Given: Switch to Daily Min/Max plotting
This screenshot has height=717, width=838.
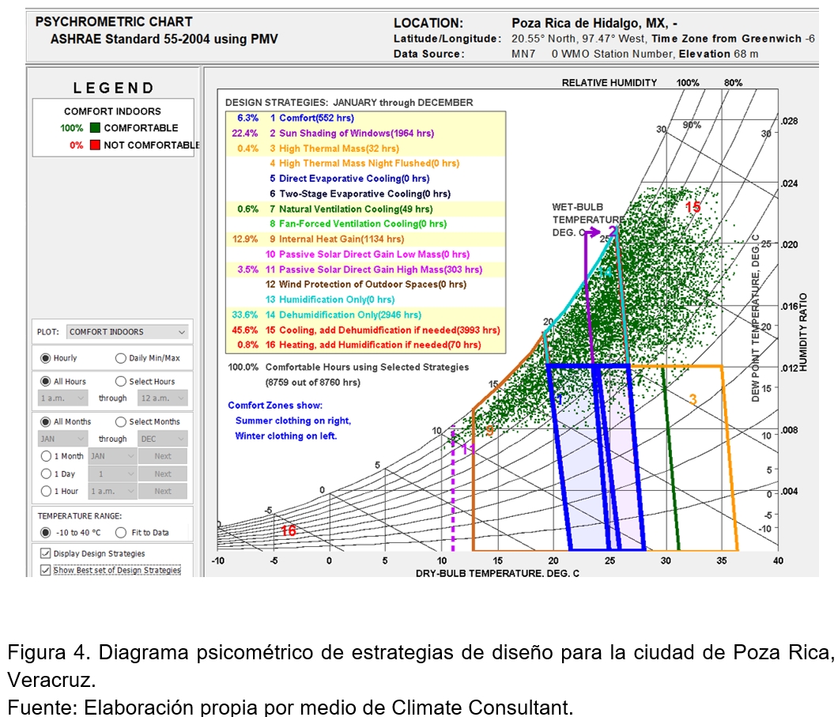Looking at the screenshot, I should pyautogui.click(x=121, y=358).
